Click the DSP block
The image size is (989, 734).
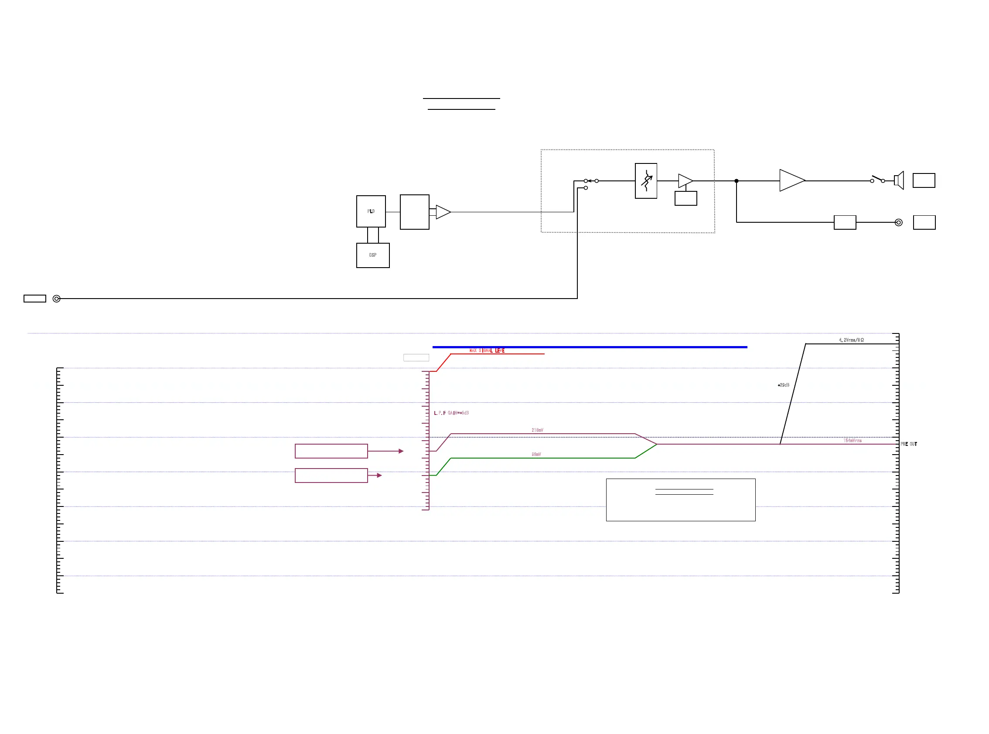tap(373, 255)
